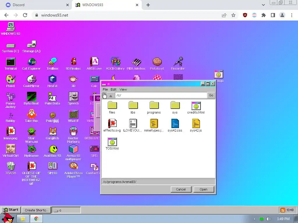
Task: Open MIDI Jukebox piano icon
Action: [136, 64]
